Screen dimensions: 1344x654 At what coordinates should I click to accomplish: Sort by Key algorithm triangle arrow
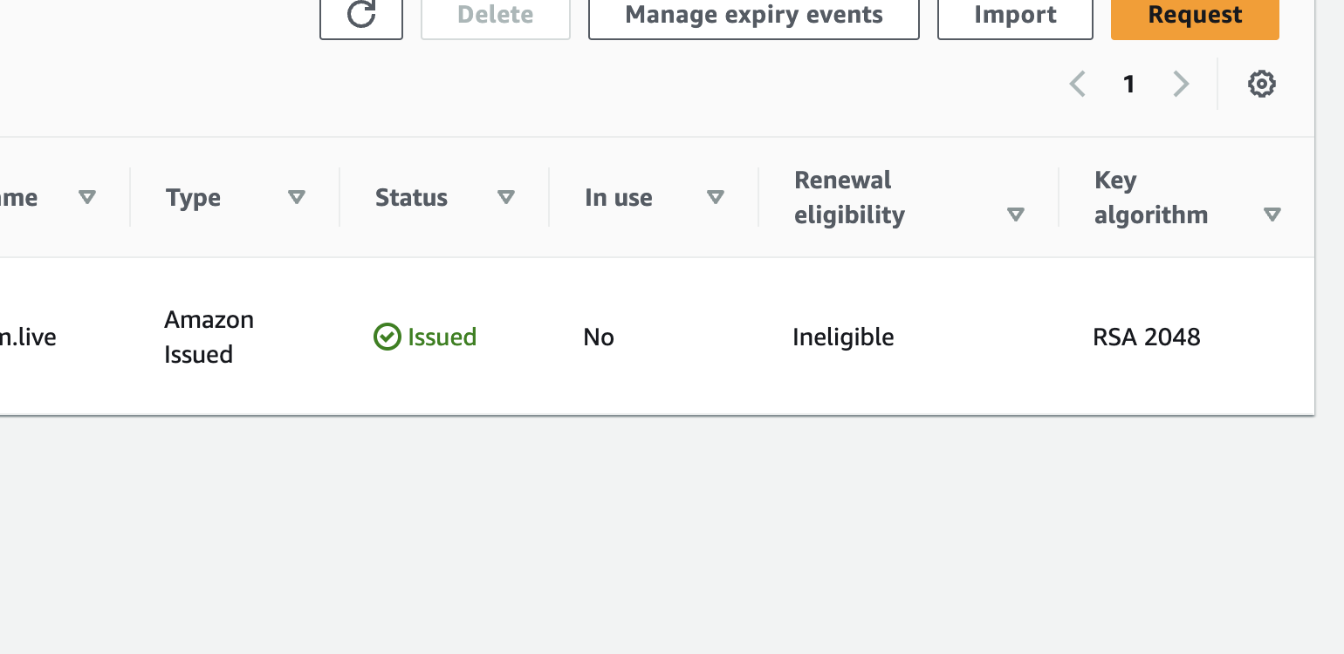click(1272, 215)
